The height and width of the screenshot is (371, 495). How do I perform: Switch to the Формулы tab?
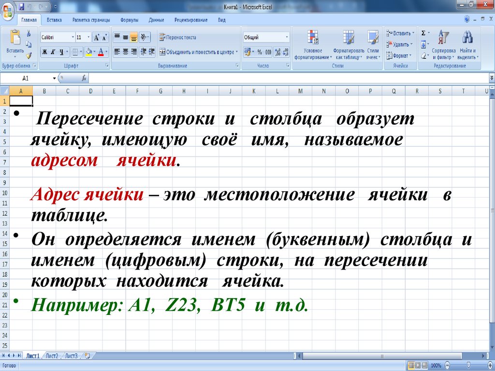coord(129,20)
